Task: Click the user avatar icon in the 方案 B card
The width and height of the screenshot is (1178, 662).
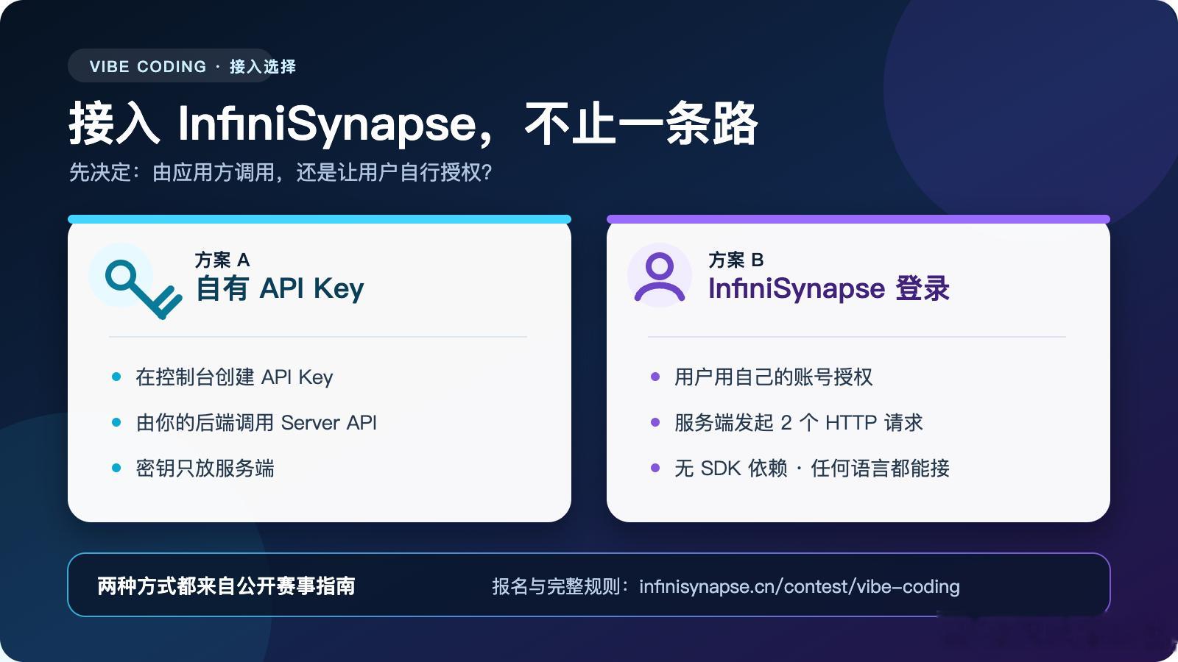Action: pyautogui.click(x=659, y=277)
